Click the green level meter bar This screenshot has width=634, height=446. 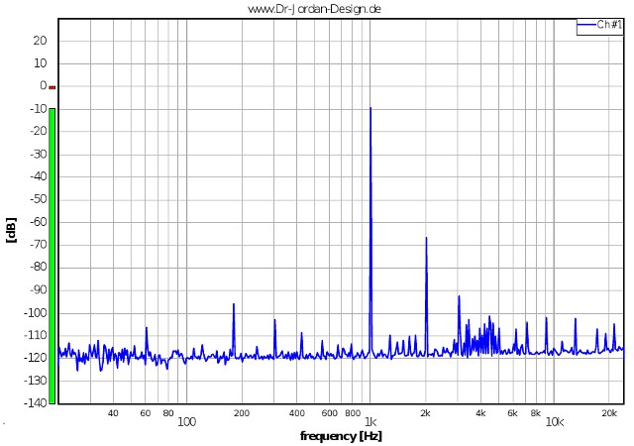pos(53,256)
